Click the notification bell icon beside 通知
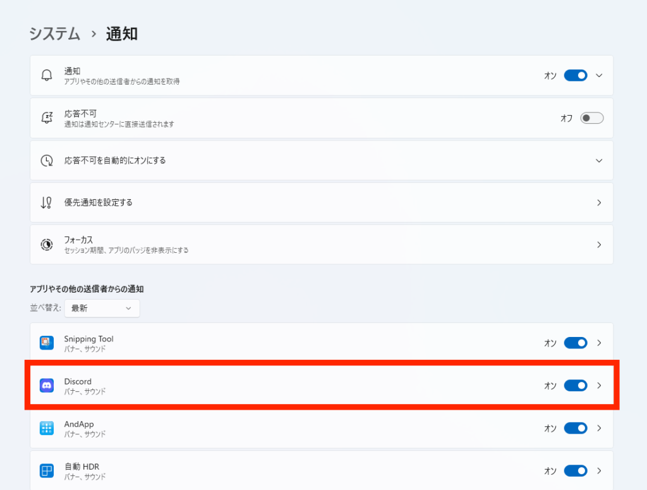This screenshot has height=490, width=647. (46, 75)
